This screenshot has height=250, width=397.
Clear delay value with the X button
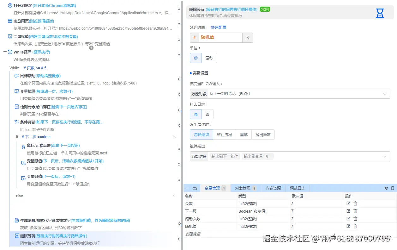[248, 38]
